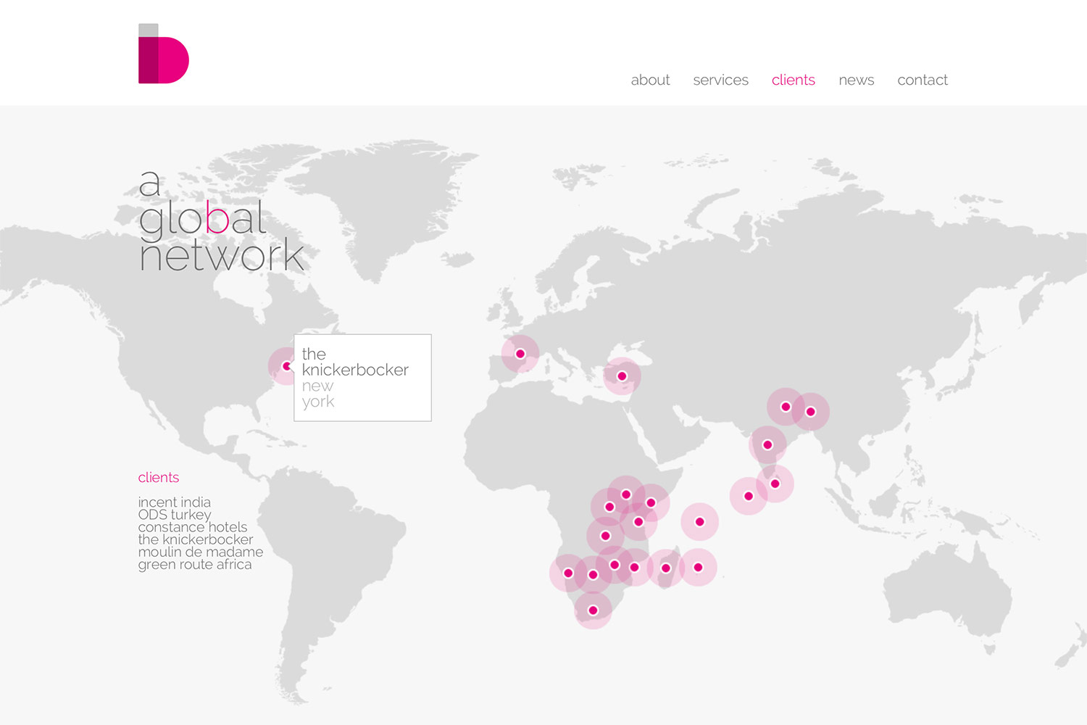The height and width of the screenshot is (725, 1087).
Task: Open the about page
Action: [x=650, y=80]
